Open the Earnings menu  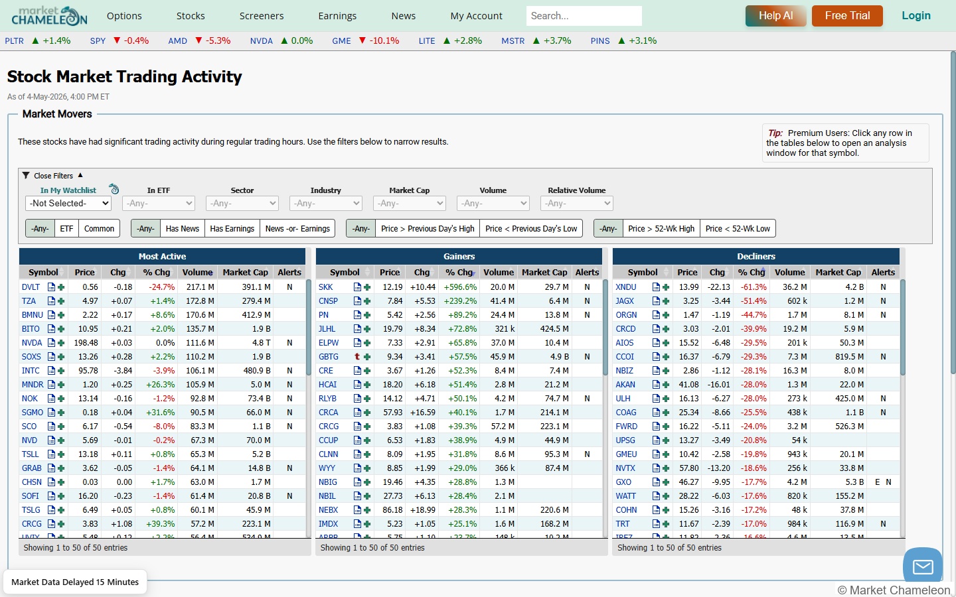337,16
